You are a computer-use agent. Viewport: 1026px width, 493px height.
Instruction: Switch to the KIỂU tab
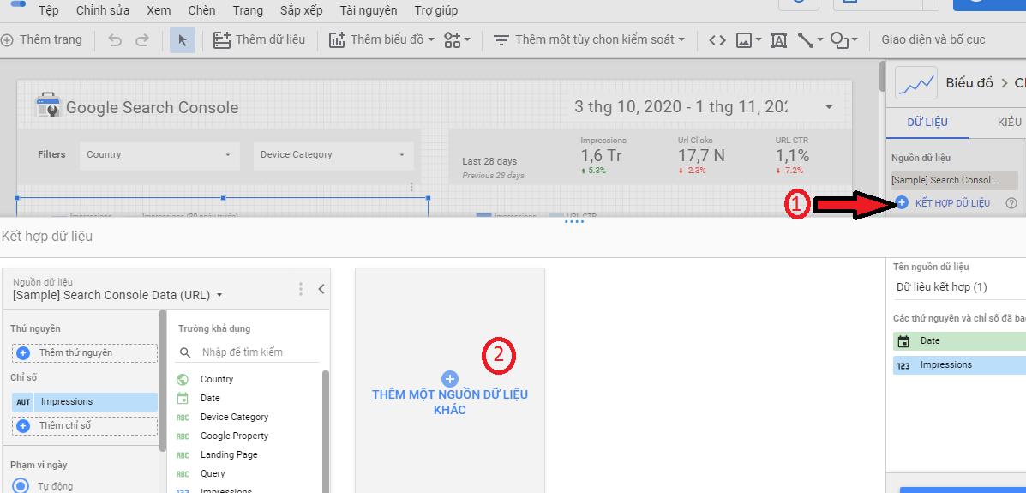coord(1009,123)
